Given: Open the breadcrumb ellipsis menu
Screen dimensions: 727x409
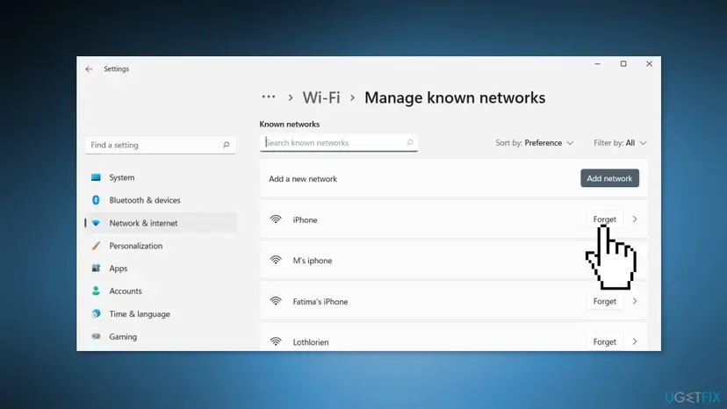Looking at the screenshot, I should (x=269, y=97).
